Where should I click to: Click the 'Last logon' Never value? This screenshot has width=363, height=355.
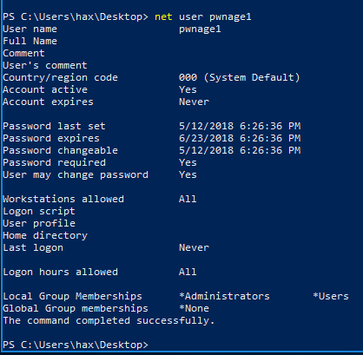click(194, 247)
